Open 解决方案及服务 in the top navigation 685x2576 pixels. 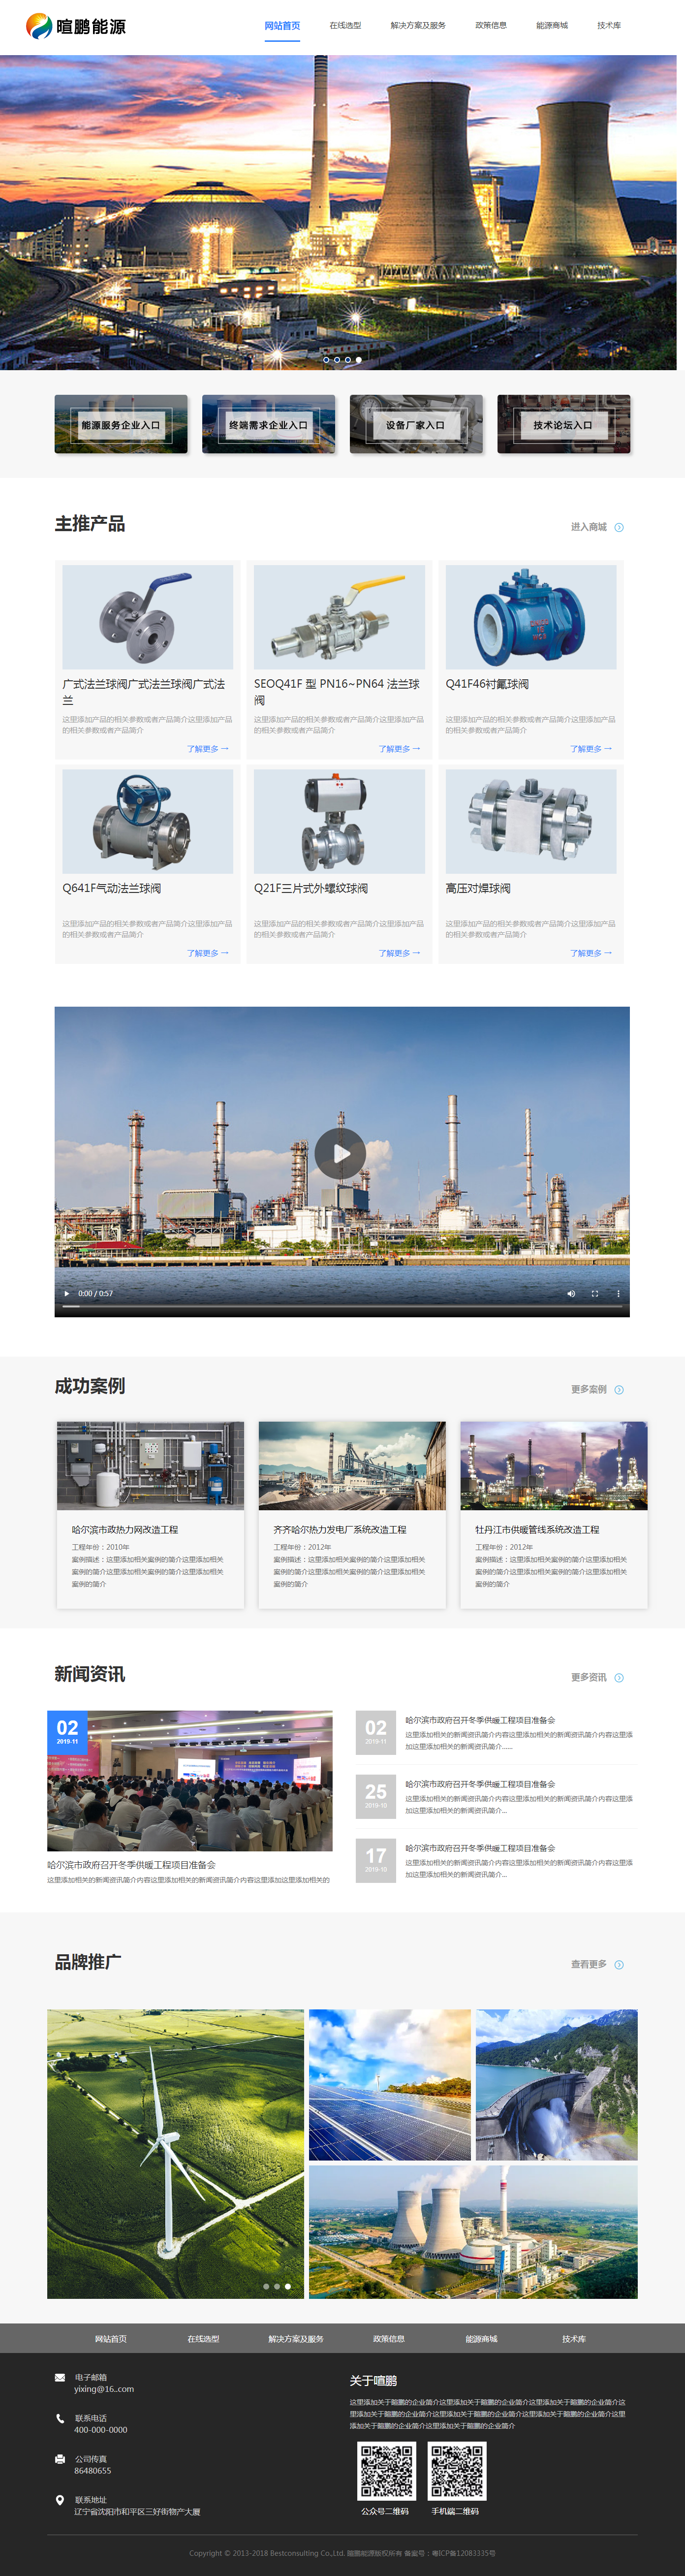click(x=418, y=26)
